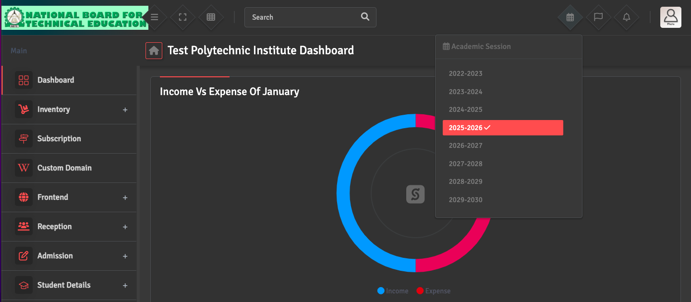Open the grid apps icon

pos(210,17)
